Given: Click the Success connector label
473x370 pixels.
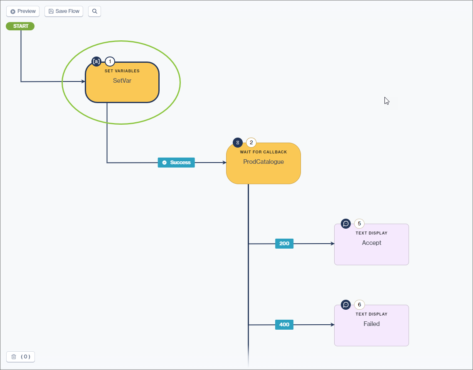Looking at the screenshot, I should pos(176,163).
